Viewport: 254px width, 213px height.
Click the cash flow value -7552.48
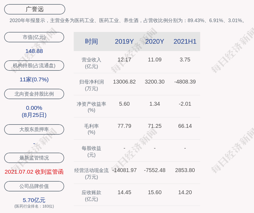click(155, 170)
